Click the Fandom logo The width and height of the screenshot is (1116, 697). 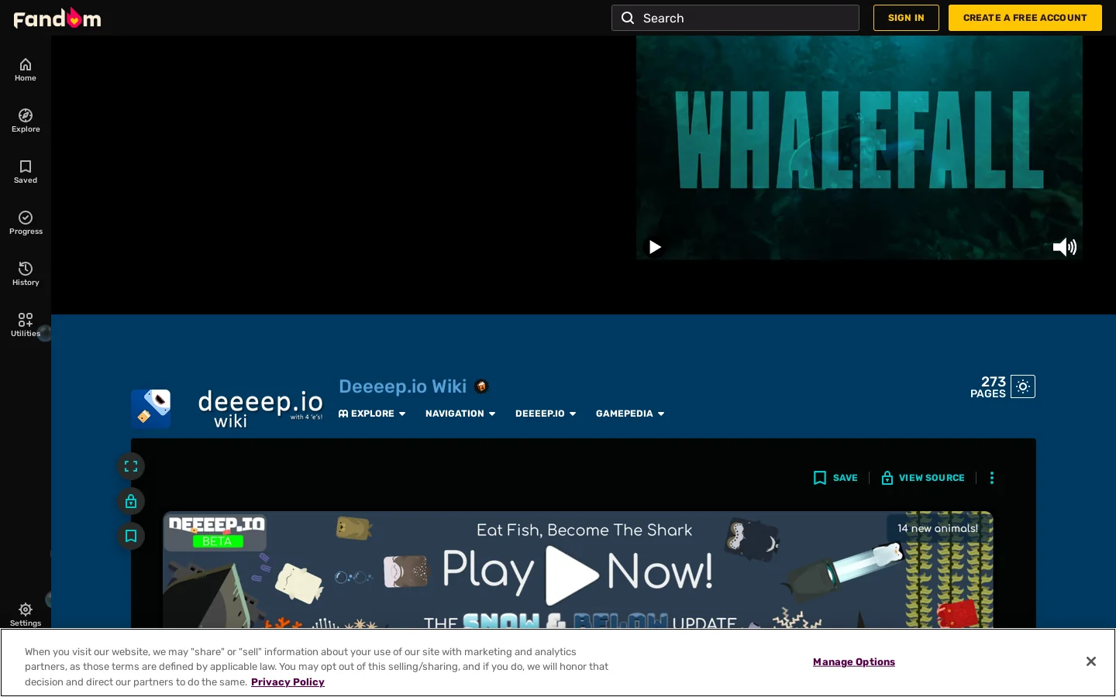[57, 18]
